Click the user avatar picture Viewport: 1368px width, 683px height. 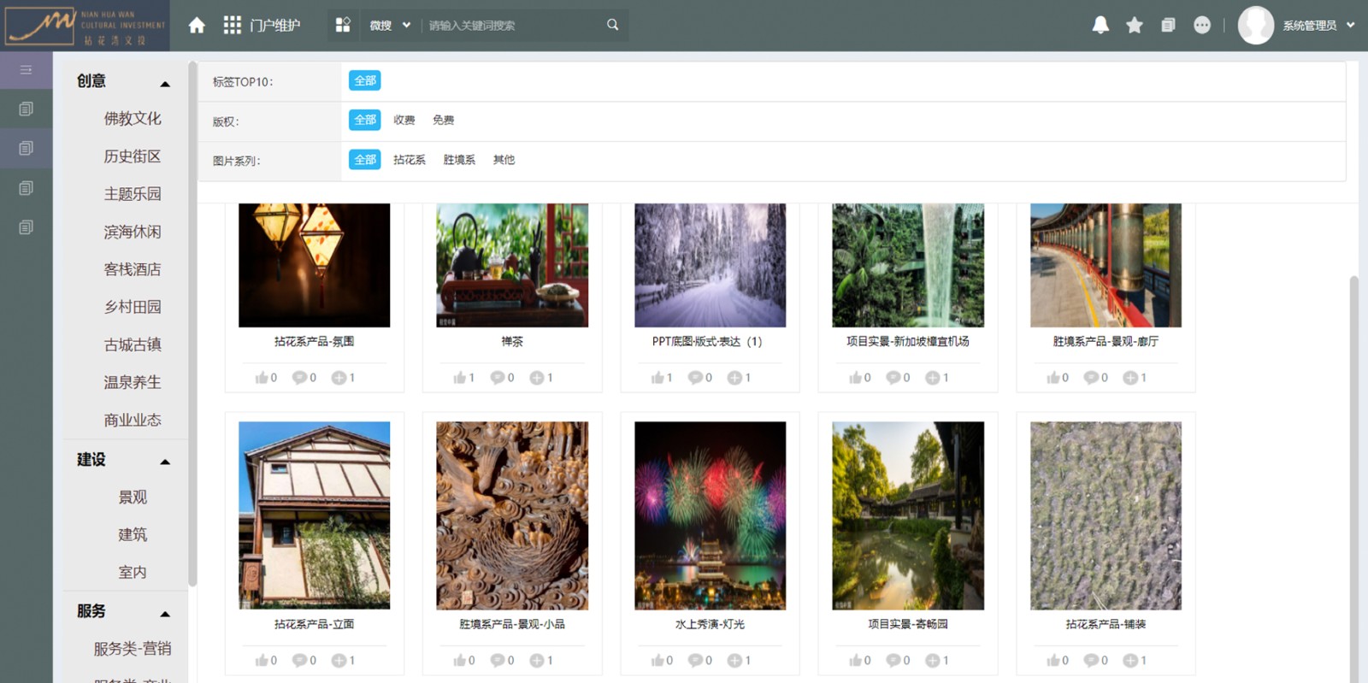(1256, 25)
